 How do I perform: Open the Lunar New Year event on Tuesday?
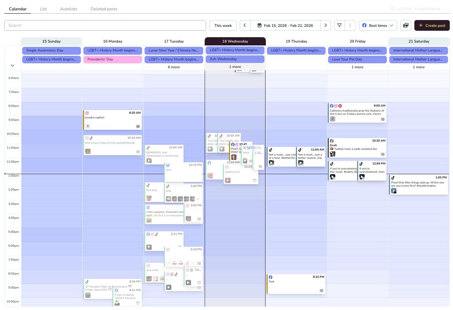pyautogui.click(x=174, y=50)
